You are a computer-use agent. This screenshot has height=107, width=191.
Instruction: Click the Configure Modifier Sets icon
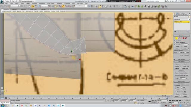pyautogui.click(x=188, y=32)
